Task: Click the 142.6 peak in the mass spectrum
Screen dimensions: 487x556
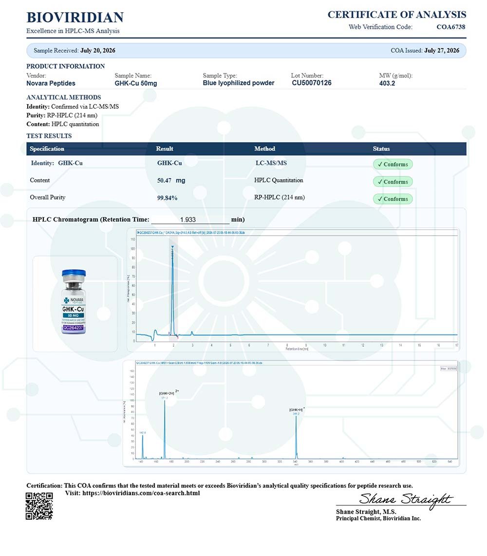Action: tap(143, 446)
